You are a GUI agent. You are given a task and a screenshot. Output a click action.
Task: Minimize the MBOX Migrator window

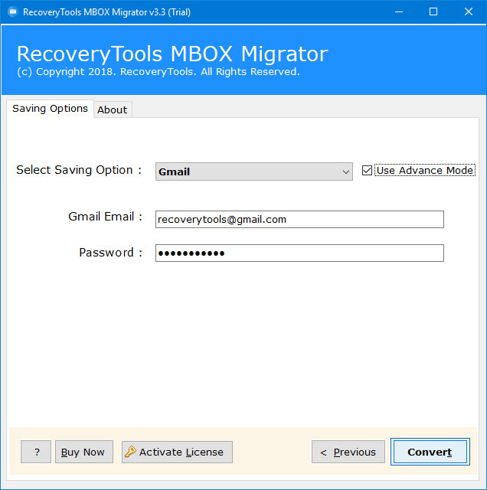398,12
